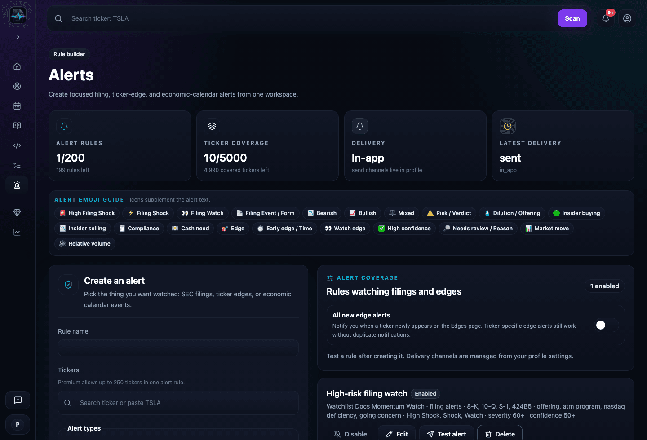The width and height of the screenshot is (647, 440).
Task: Click the shield icon beside Create an alert
Action: 68,285
